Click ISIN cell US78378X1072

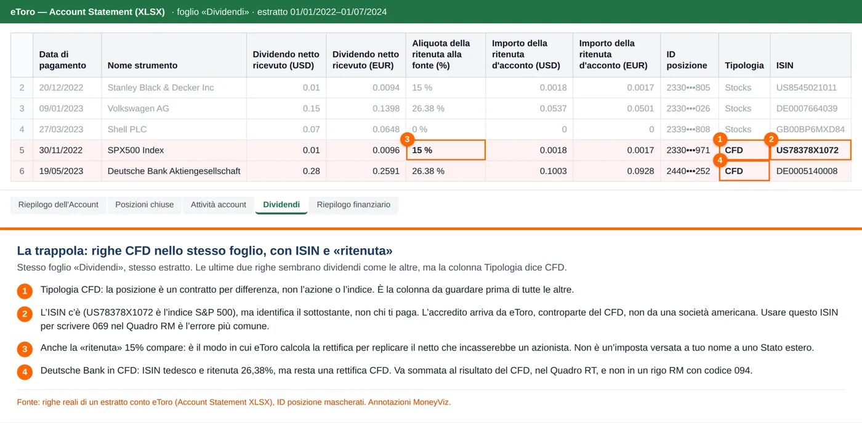click(810, 151)
